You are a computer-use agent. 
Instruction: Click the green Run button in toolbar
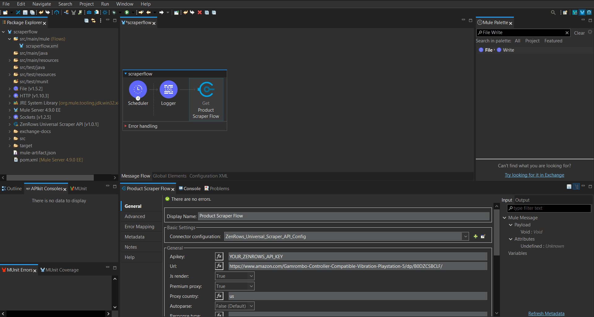coord(127,12)
